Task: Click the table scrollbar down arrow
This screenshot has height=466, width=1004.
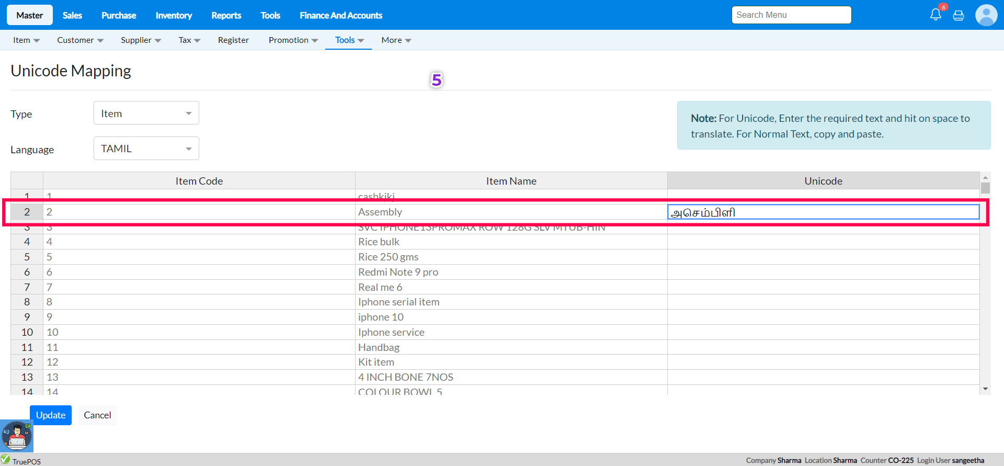Action: (x=985, y=389)
